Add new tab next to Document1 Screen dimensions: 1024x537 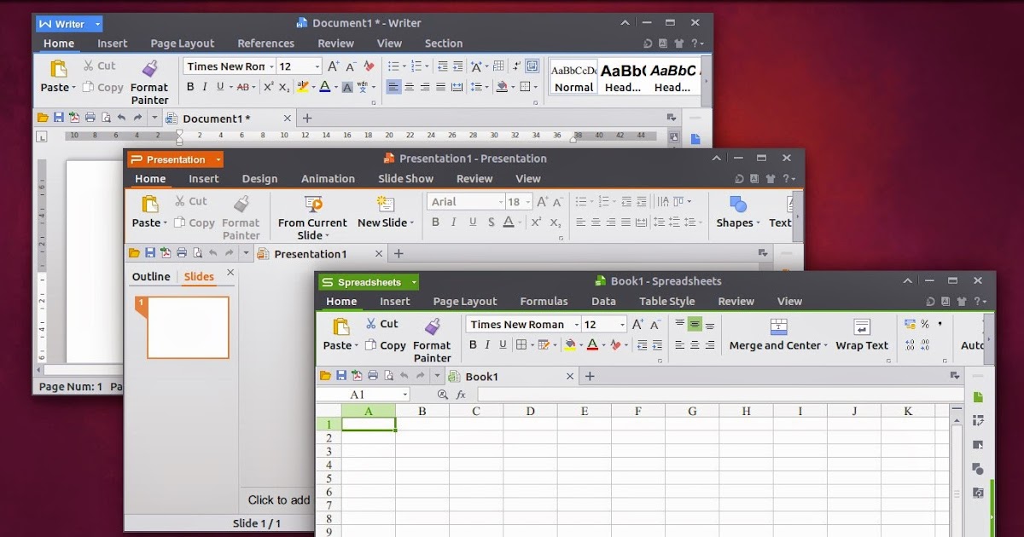(307, 118)
